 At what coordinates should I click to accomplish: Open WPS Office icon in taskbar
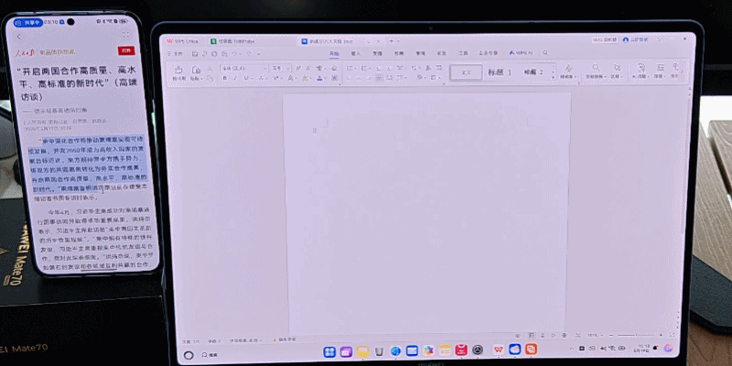pyautogui.click(x=499, y=350)
